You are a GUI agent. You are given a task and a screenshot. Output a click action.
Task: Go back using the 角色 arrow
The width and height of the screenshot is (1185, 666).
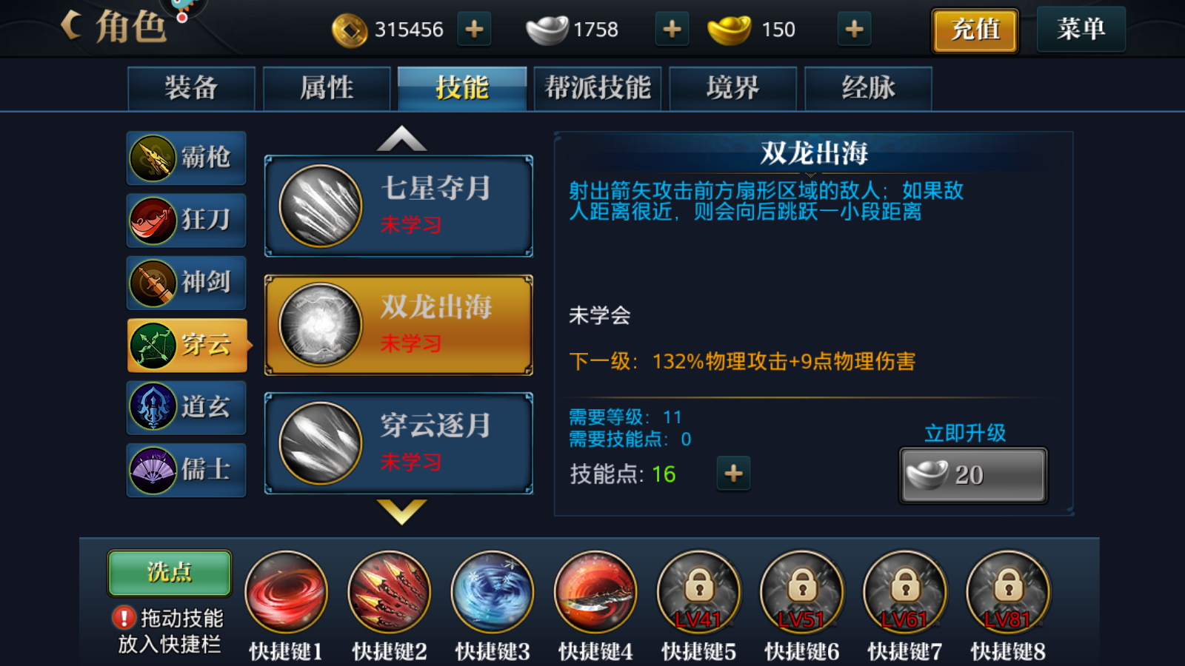point(71,25)
